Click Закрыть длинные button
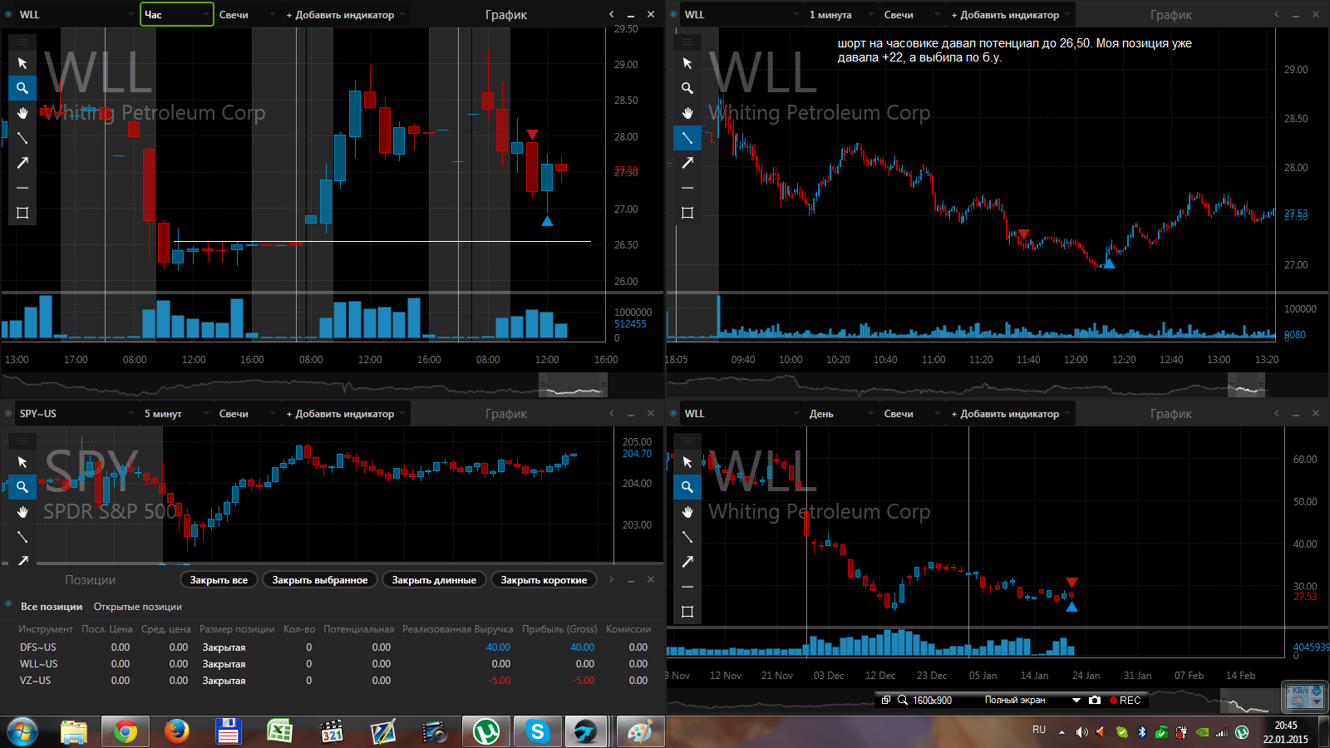Screen dimensions: 1330x748 click(434, 579)
